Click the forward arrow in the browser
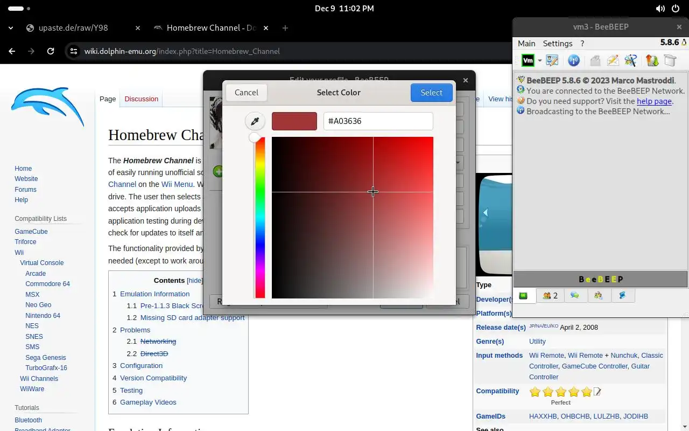The image size is (689, 431). coord(31,51)
